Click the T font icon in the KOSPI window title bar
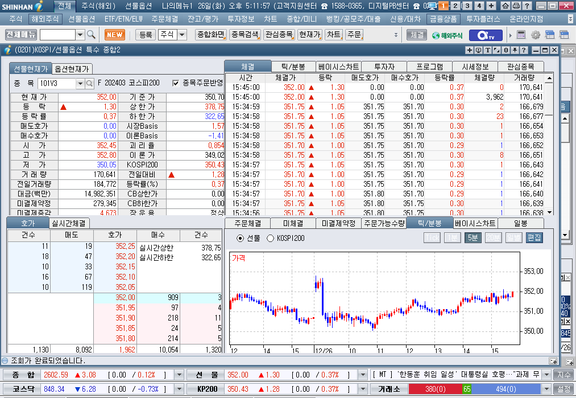The height and width of the screenshot is (398, 576). (488, 50)
